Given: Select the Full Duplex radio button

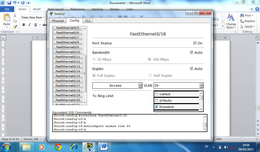Looking at the screenshot, I should 94,75.
